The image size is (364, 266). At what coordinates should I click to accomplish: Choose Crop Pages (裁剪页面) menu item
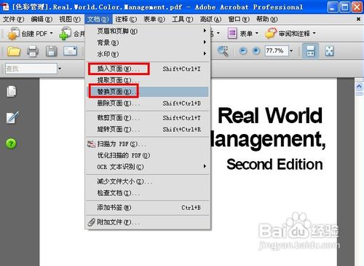[x=147, y=118]
